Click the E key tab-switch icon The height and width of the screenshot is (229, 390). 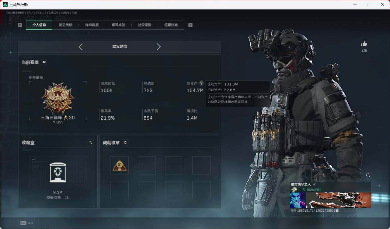190,25
